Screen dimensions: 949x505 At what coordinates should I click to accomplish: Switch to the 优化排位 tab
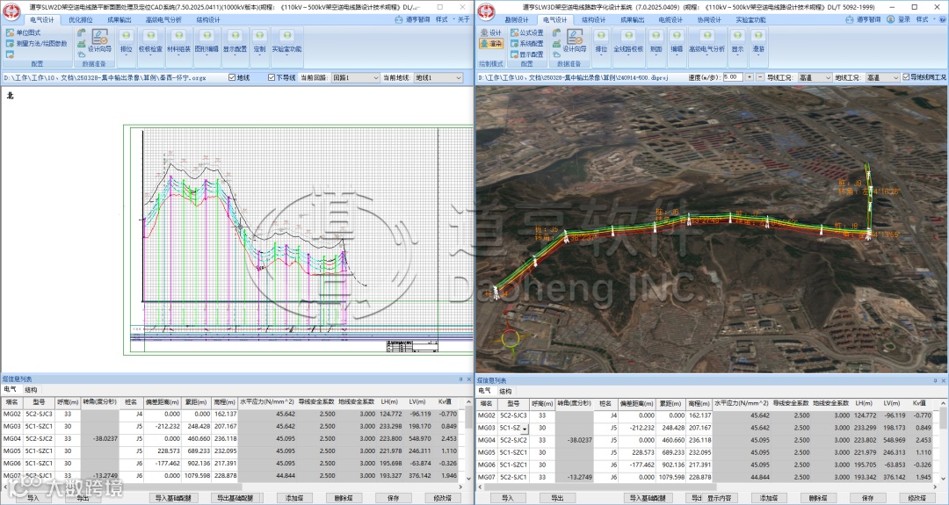[x=83, y=18]
